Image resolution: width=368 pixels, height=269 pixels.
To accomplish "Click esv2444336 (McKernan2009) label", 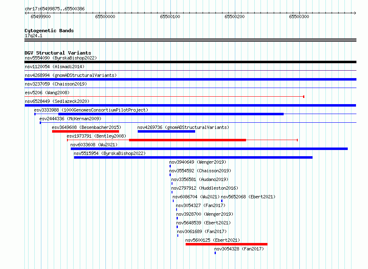I will (x=70, y=119).
